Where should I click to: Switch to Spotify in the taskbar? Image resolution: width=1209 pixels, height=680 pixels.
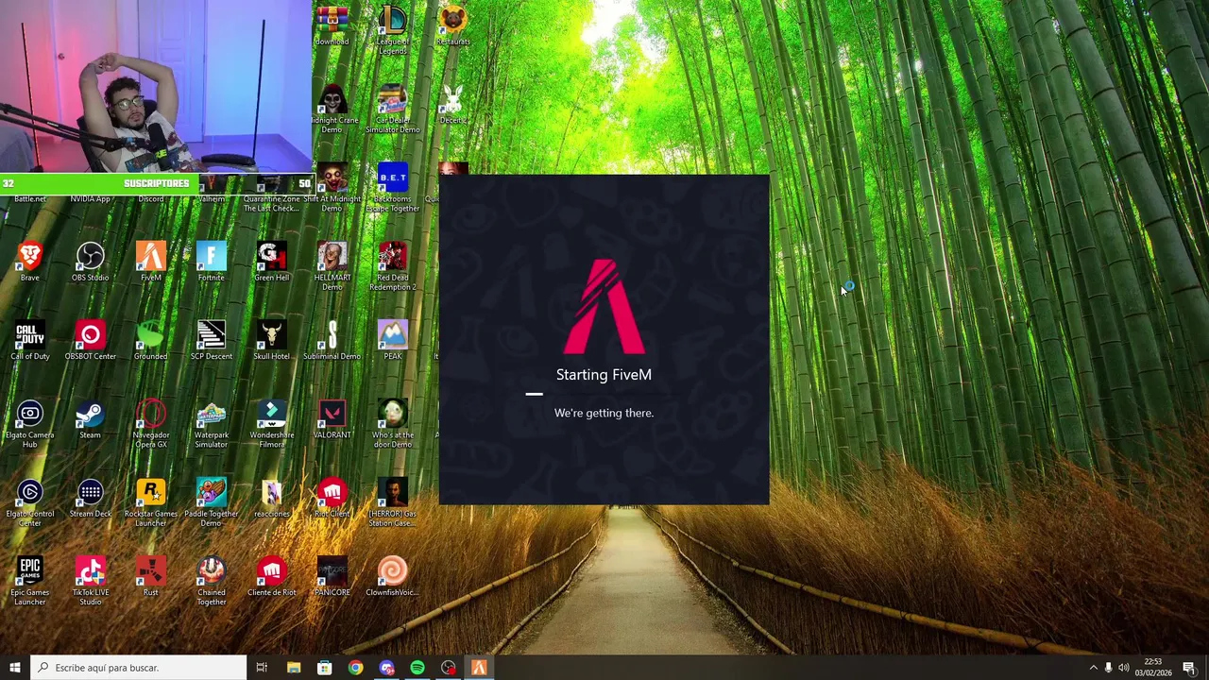click(x=417, y=668)
